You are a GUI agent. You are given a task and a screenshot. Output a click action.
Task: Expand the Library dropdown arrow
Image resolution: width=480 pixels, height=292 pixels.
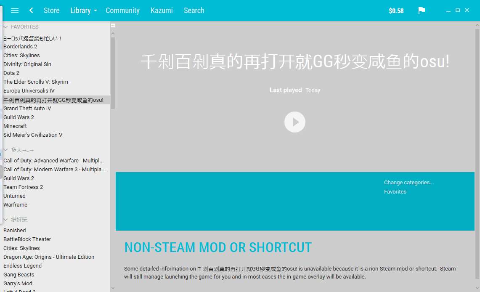tap(95, 11)
